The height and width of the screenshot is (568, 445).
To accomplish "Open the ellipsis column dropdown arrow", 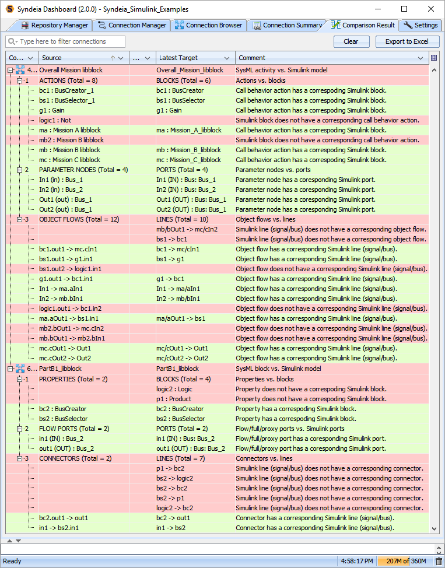I will (x=148, y=58).
